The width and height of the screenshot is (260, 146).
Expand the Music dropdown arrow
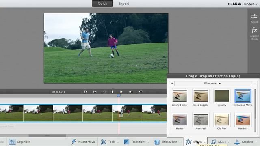[x=228, y=142]
